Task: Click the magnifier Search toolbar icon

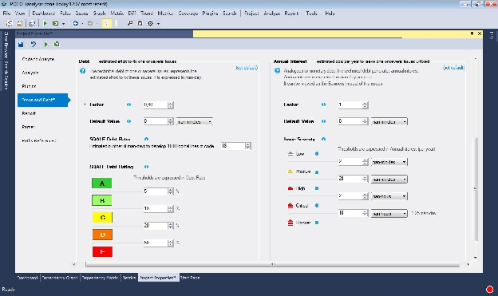Action: tap(130, 23)
